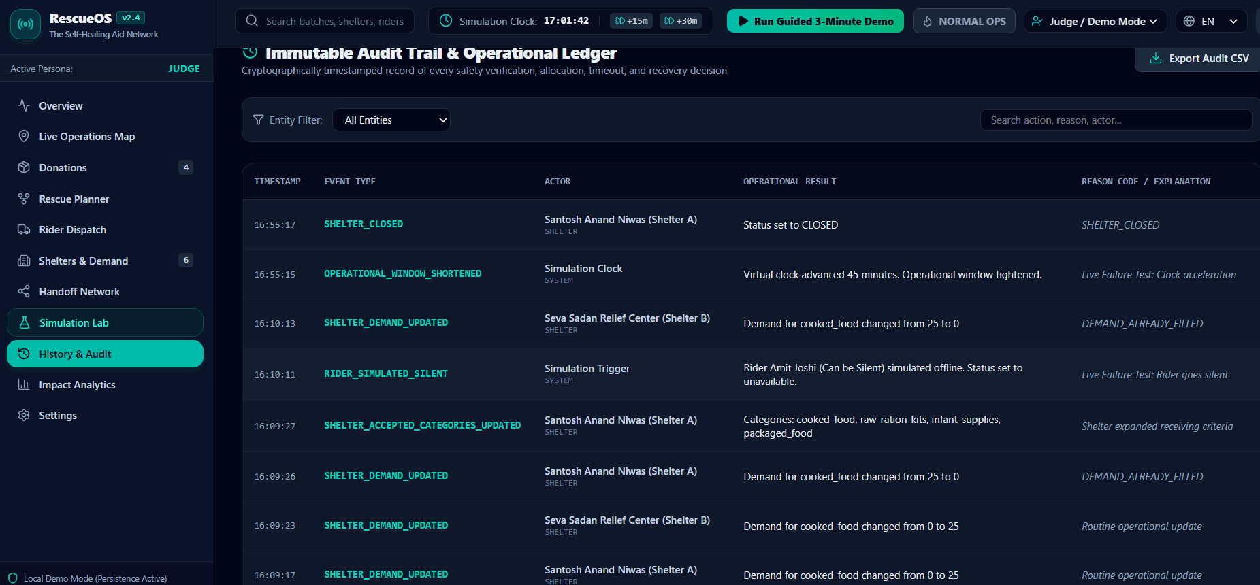Open the Overview page
1260x585 pixels.
[106, 105]
